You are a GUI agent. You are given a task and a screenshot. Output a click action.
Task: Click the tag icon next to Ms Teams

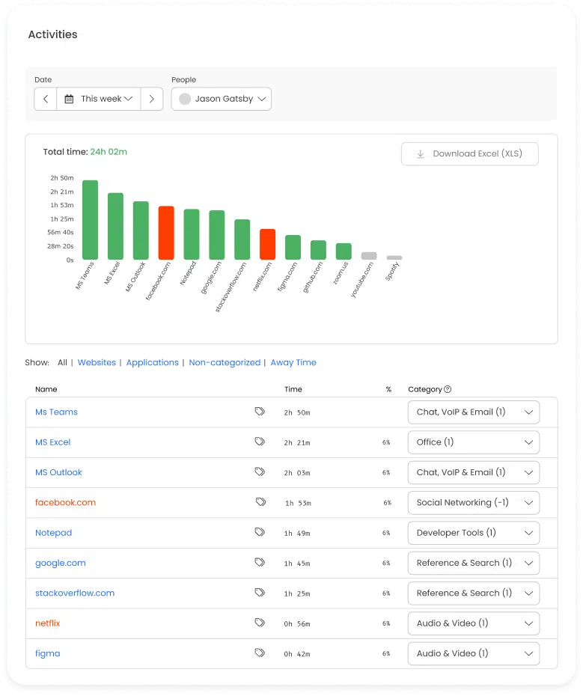[260, 412]
